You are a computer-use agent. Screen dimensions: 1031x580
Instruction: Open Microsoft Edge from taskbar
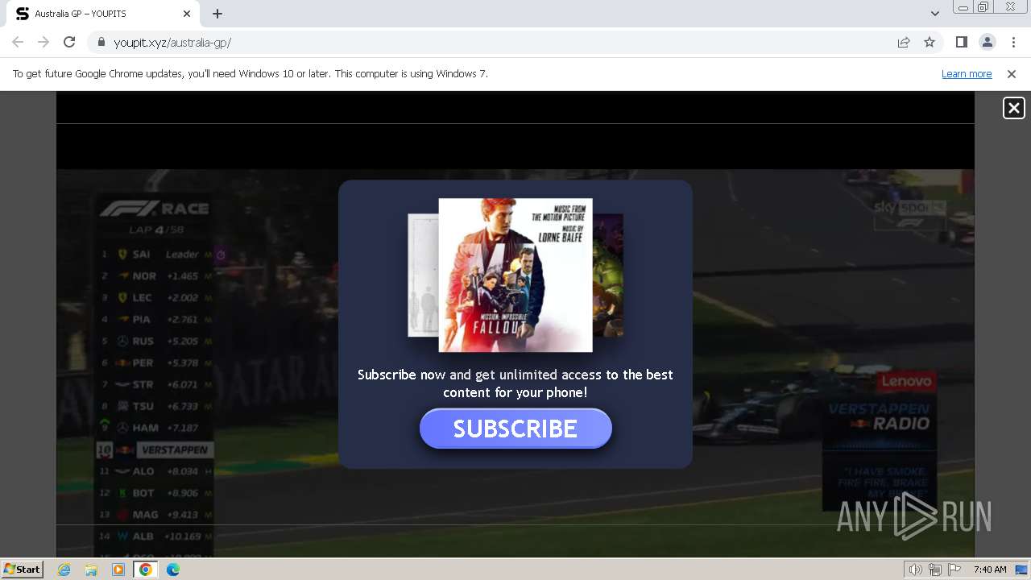tap(173, 570)
